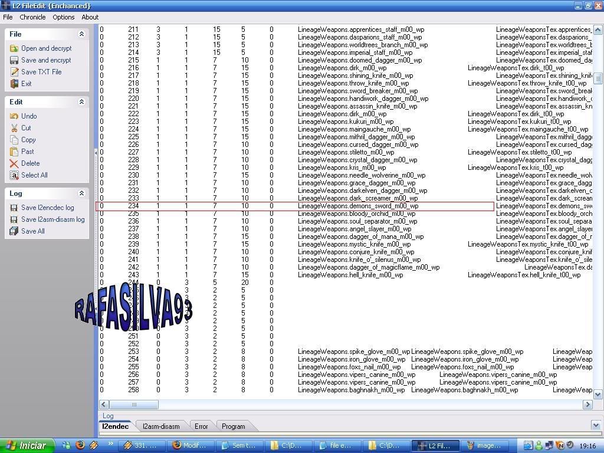This screenshot has width=604, height=453.
Task: Click the red Delete X icon
Action: coord(14,163)
